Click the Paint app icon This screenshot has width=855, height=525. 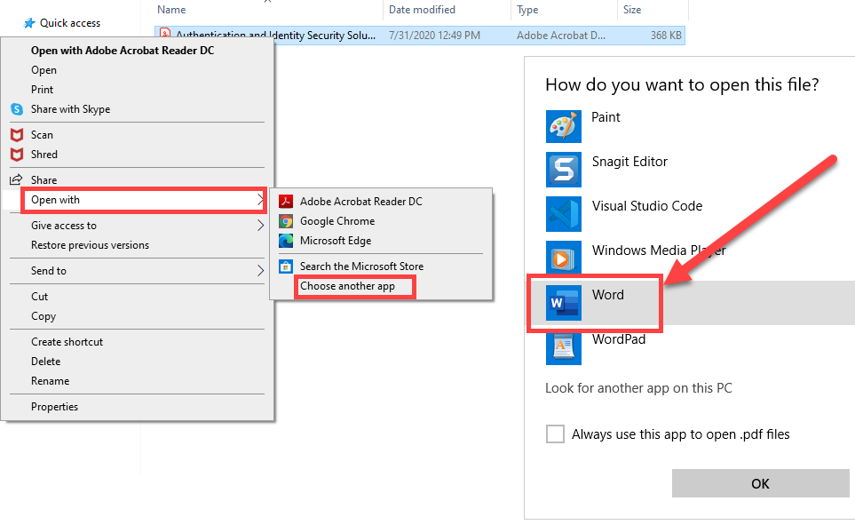[x=563, y=126]
